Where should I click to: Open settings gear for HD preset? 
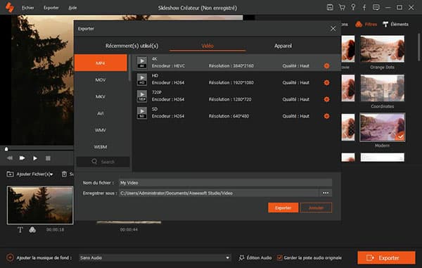[x=326, y=82]
